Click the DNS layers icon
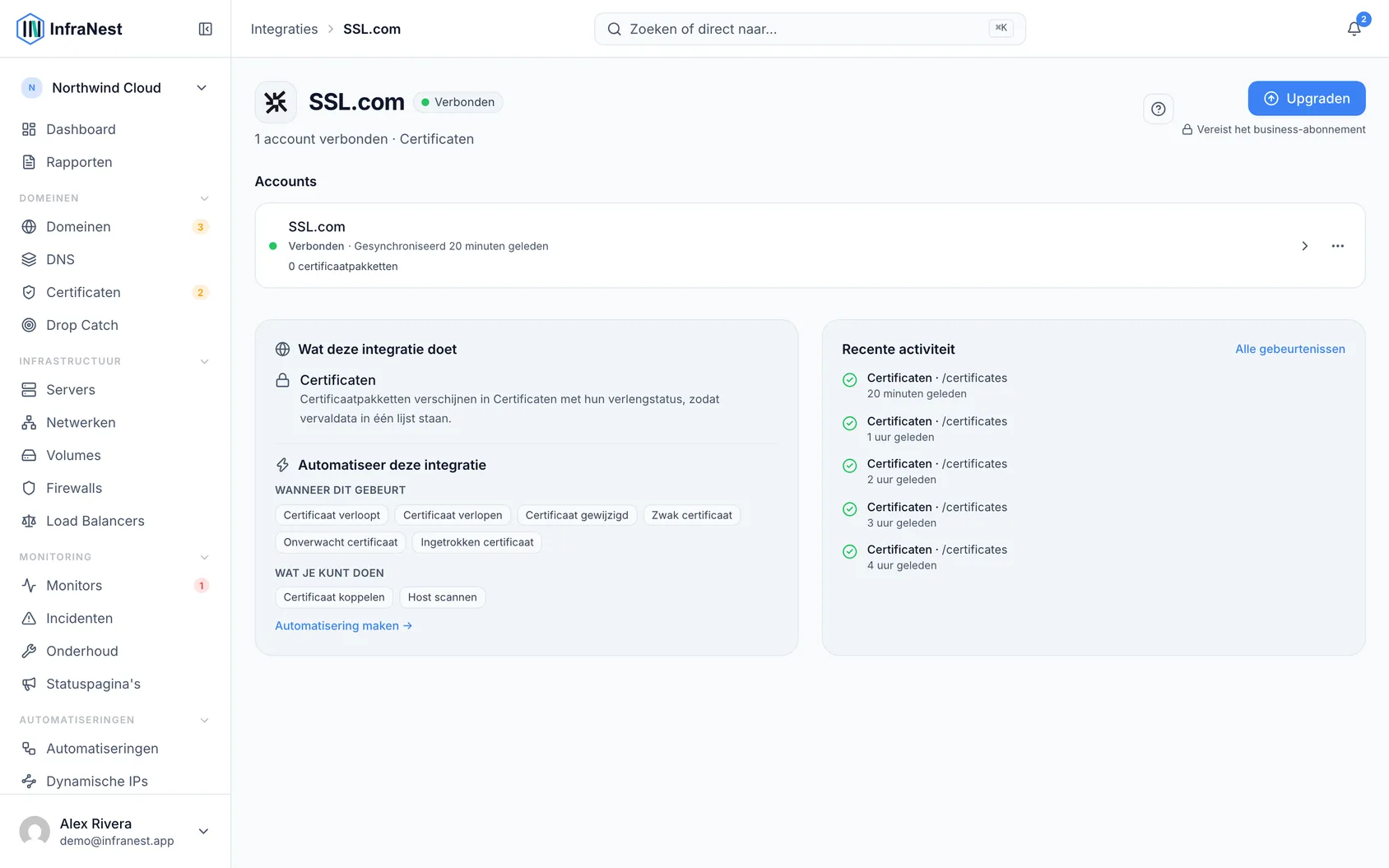Screen dimensions: 1389x868 [x=29, y=259]
